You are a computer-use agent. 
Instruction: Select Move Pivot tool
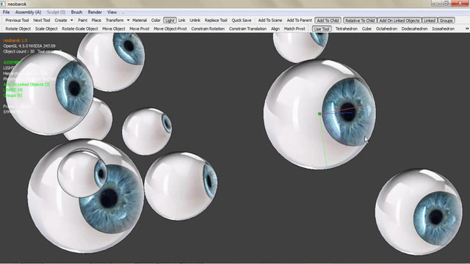(x=140, y=29)
